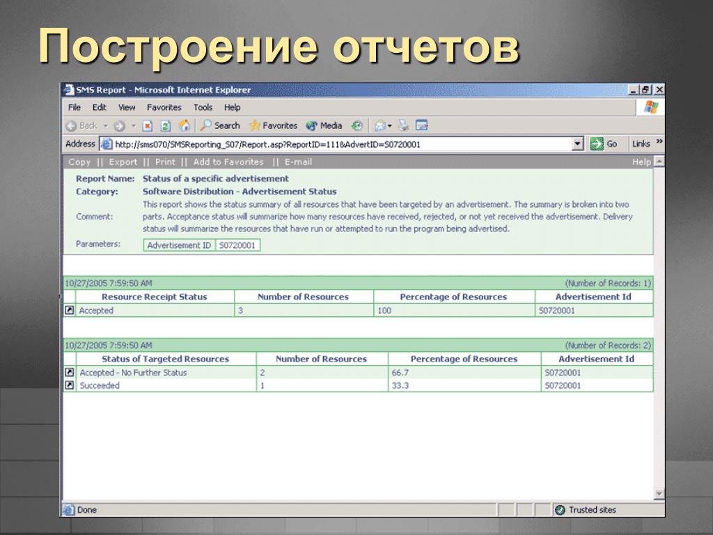
Task: Open the Mail button dropdown arrow
Action: click(390, 126)
